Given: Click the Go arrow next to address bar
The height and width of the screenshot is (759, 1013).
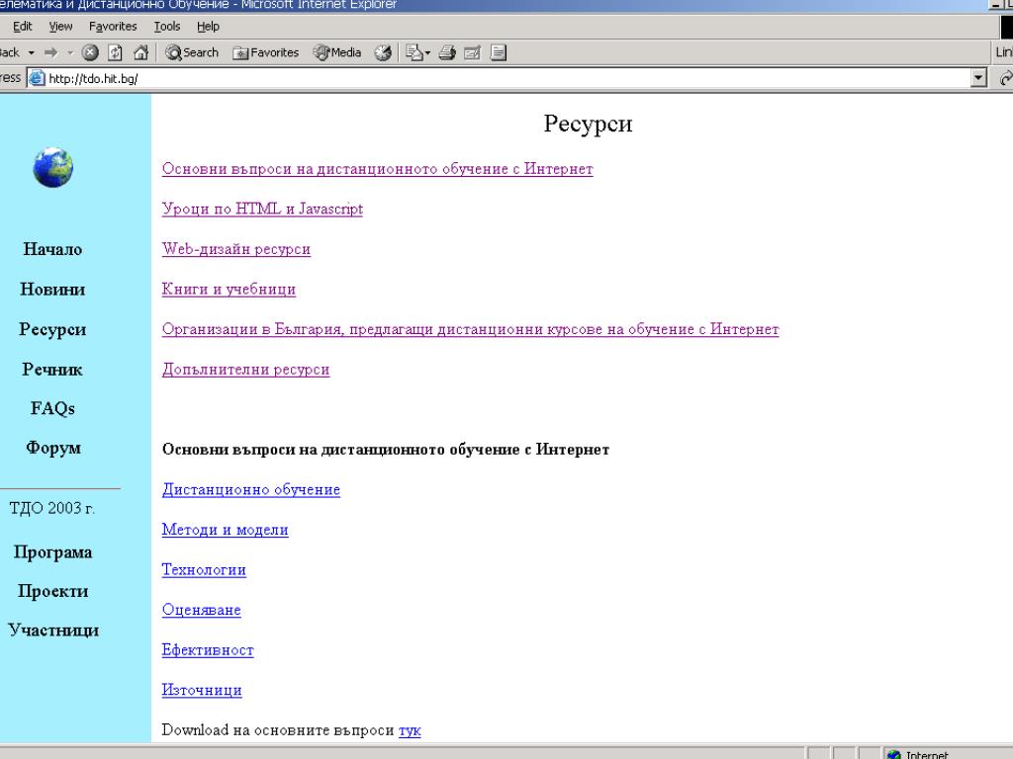Looking at the screenshot, I should [1006, 79].
